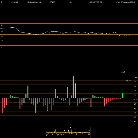Image resolution: width=138 pixels, height=138 pixels.
Task: Click the value 23 in mini chart
Action: pos(89,134)
